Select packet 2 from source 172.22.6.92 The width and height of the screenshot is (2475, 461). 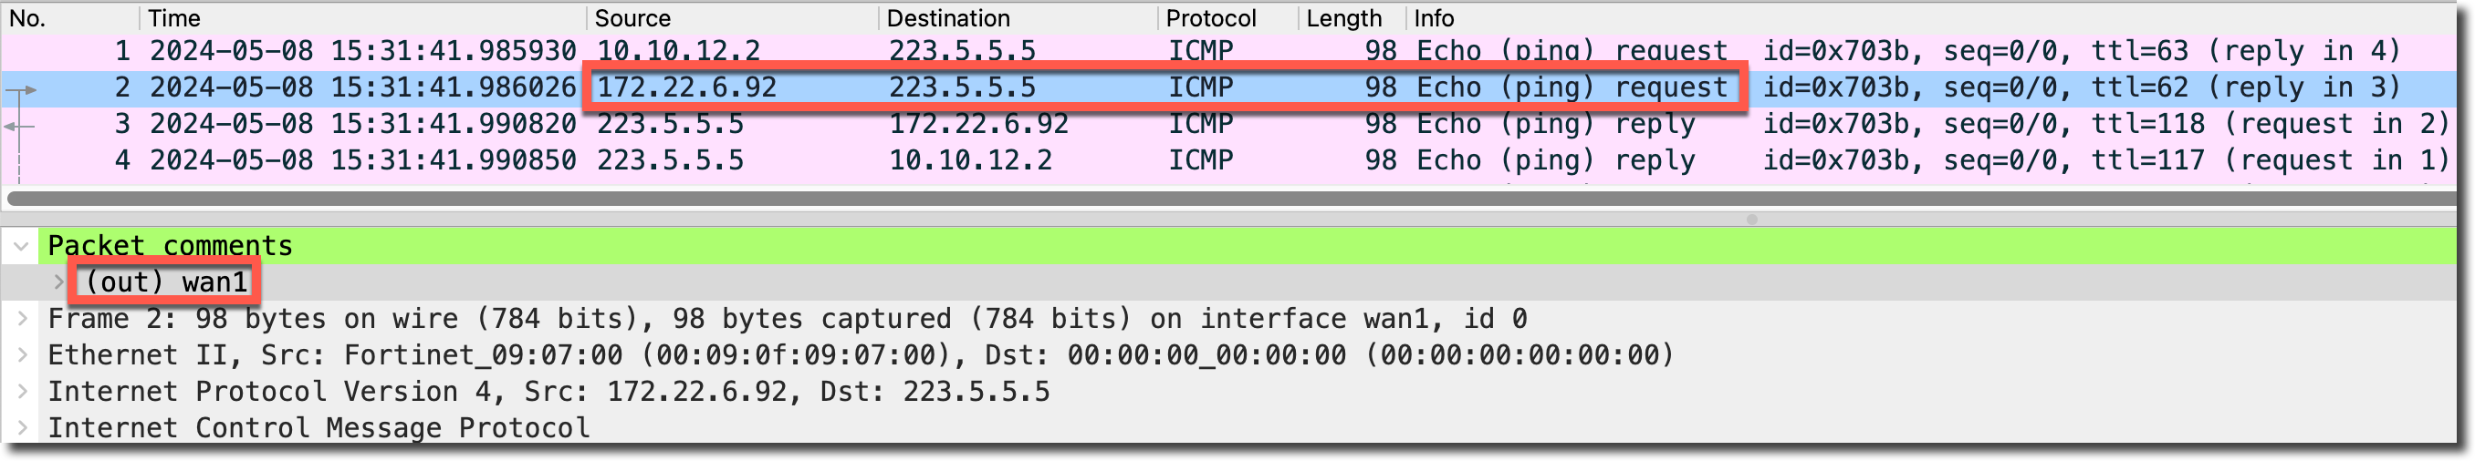pos(686,87)
